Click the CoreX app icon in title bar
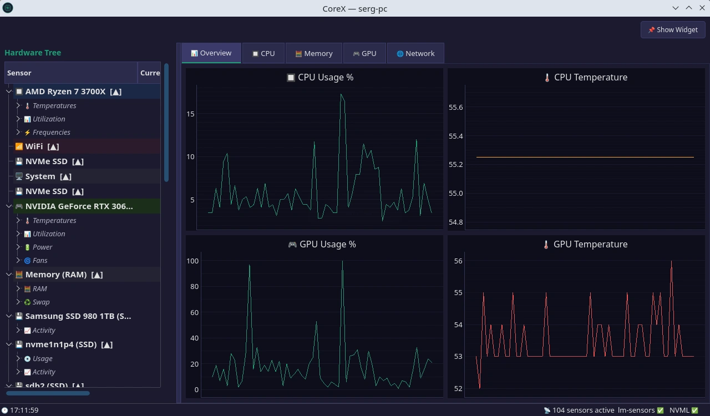This screenshot has width=710, height=416. [x=8, y=8]
